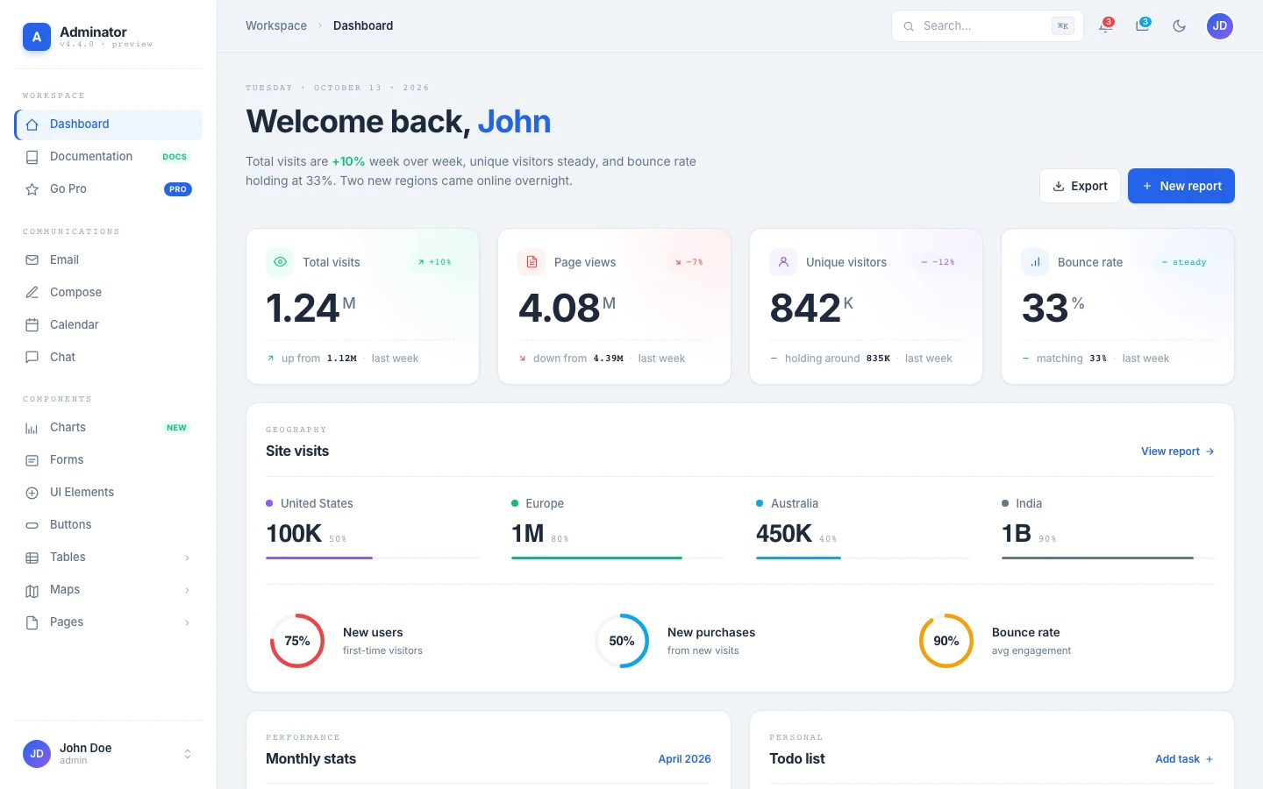Create a New report

[1181, 186]
